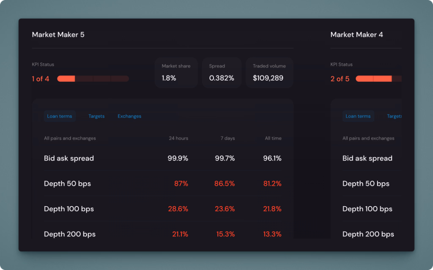Viewport: 433px width, 270px height.
Task: Switch to Targets tab for Market Maker 4
Action: [394, 116]
